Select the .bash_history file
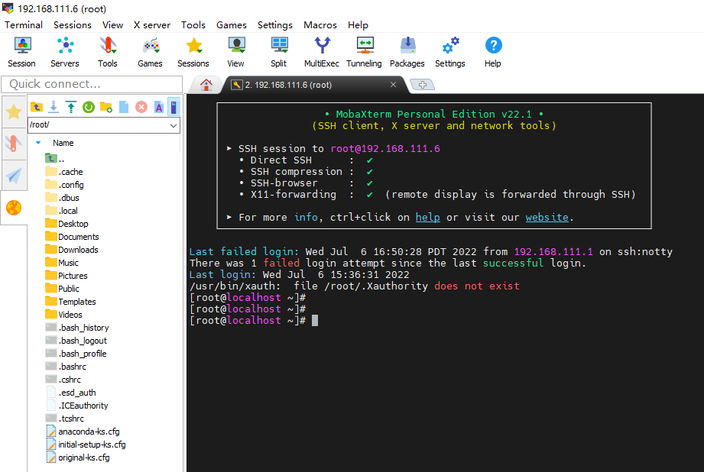704x472 pixels. pos(77,328)
